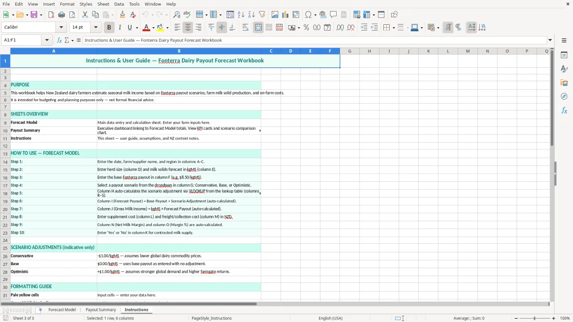This screenshot has width=573, height=322.
Task: Open the Borders dropdown arrow
Action: point(393,28)
